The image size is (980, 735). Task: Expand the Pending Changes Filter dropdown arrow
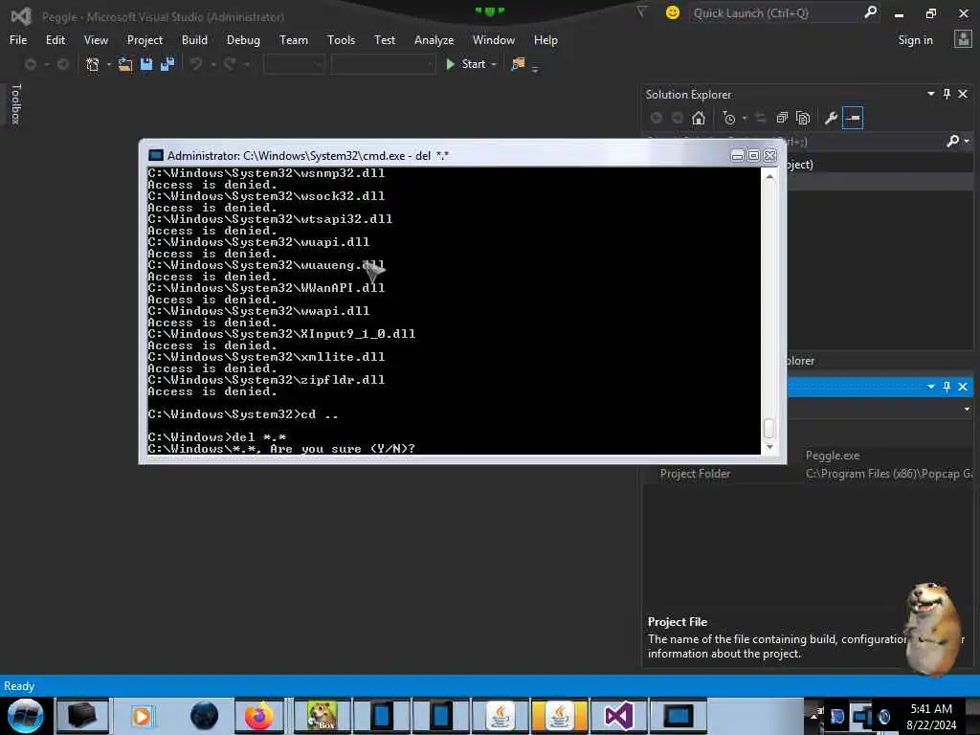[745, 118]
